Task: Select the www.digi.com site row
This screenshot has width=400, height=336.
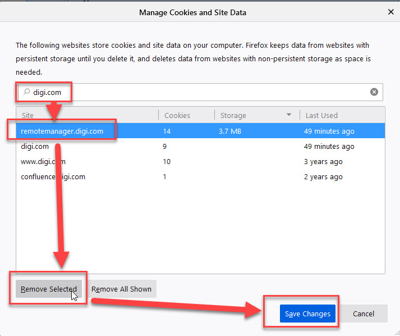Action: (x=200, y=161)
